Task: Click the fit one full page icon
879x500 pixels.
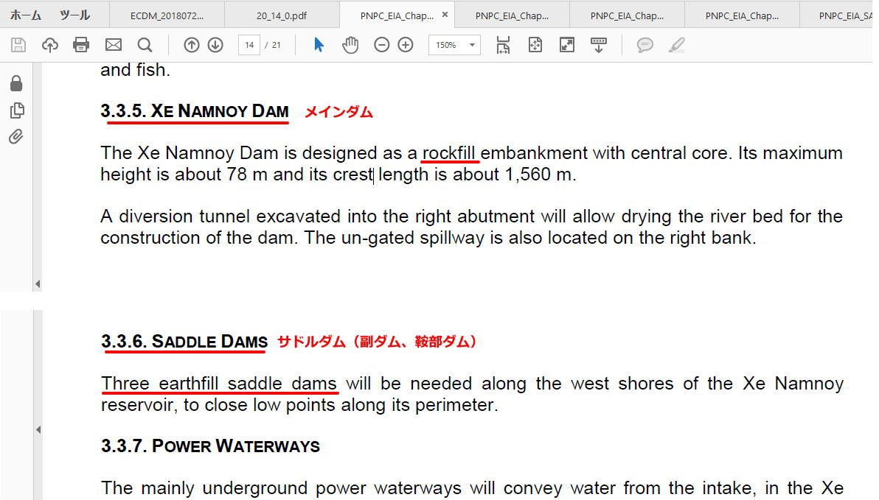Action: (x=535, y=45)
